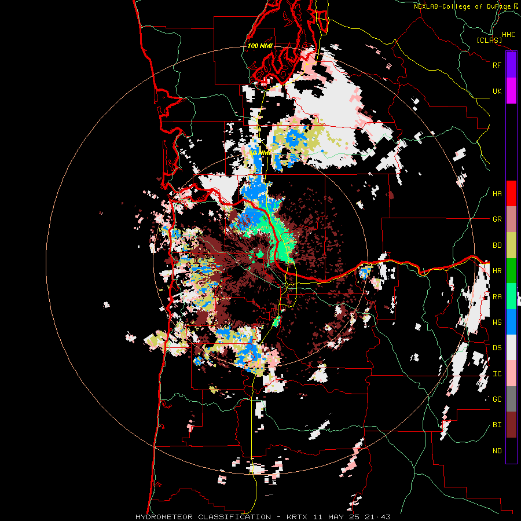Click the 'BI' legend label

(497, 425)
